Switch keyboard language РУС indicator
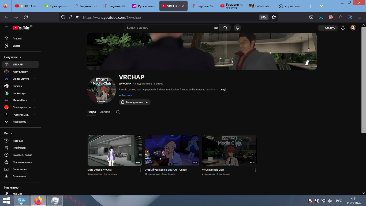The image size is (366, 206). click(339, 201)
